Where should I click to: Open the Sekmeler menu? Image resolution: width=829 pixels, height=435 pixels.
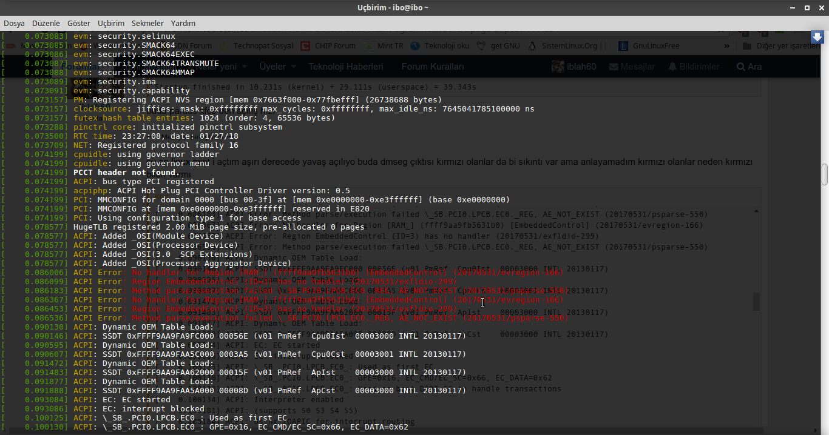(147, 23)
